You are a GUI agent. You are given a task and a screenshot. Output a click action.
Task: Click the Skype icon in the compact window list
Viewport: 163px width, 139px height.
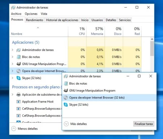pyautogui.click(x=66, y=105)
